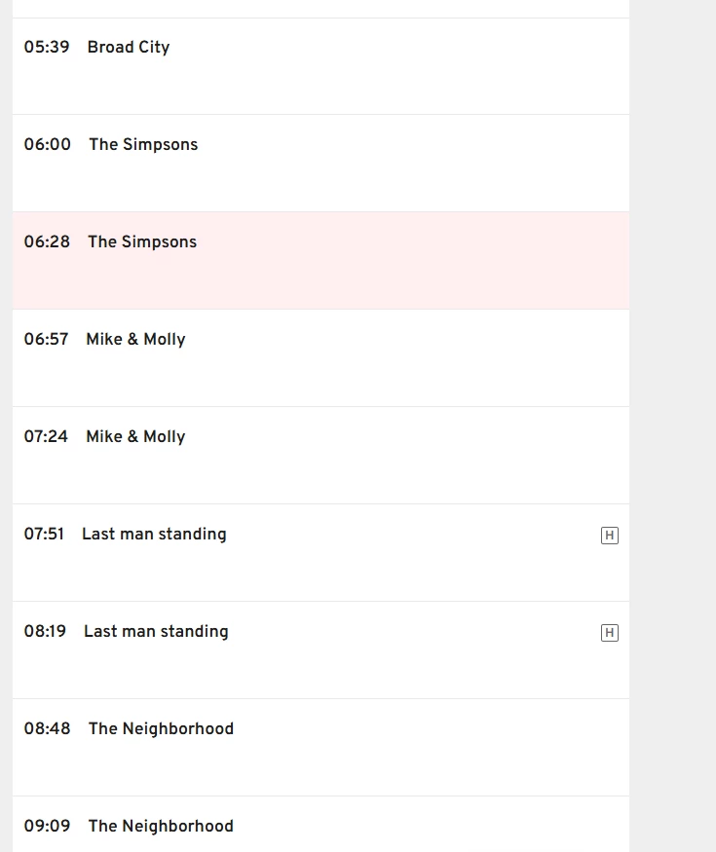Click Last man standing title at 08:19
Viewport: 716px width, 852px height.
pyautogui.click(x=156, y=631)
